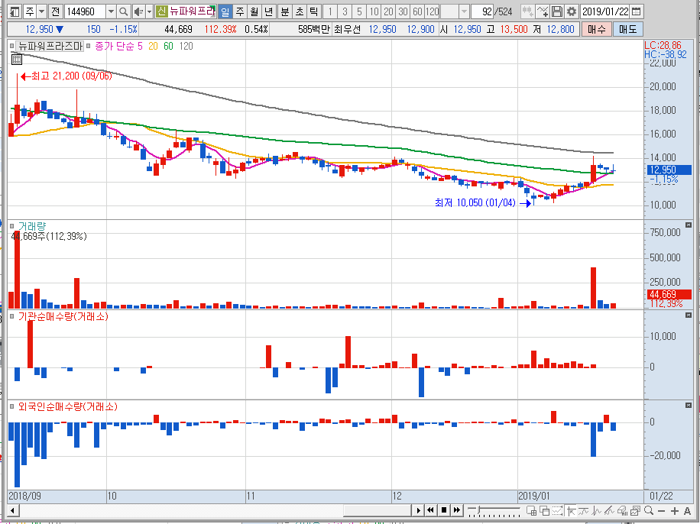Click the 매도 sell button
The height and width of the screenshot is (524, 700).
coord(627,29)
